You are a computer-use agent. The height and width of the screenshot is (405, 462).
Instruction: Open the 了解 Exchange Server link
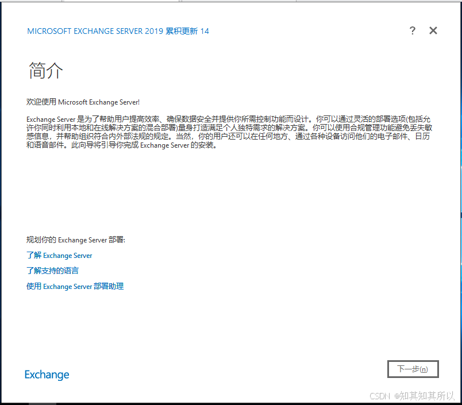pyautogui.click(x=59, y=255)
